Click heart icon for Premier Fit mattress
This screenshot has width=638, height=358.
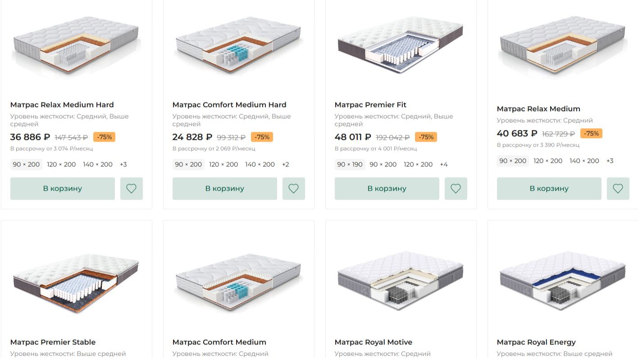click(x=456, y=188)
